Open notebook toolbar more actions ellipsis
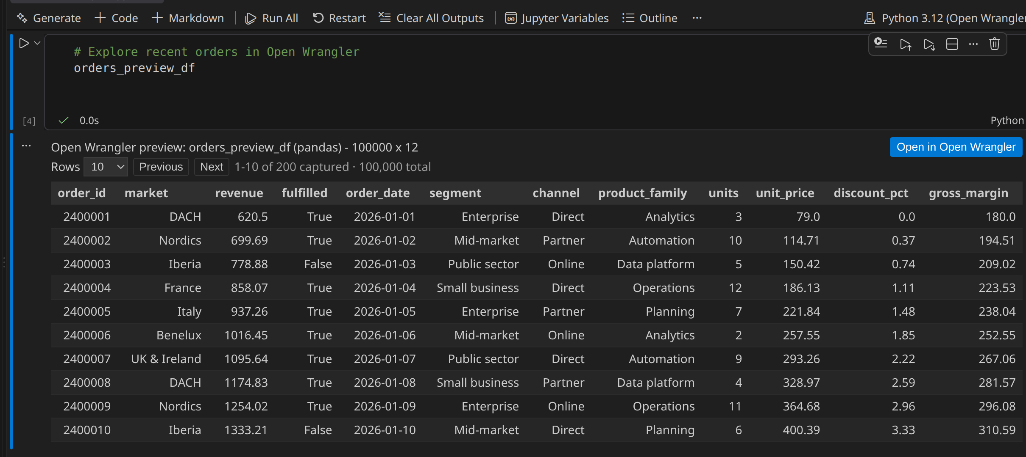This screenshot has height=457, width=1026. pyautogui.click(x=697, y=18)
